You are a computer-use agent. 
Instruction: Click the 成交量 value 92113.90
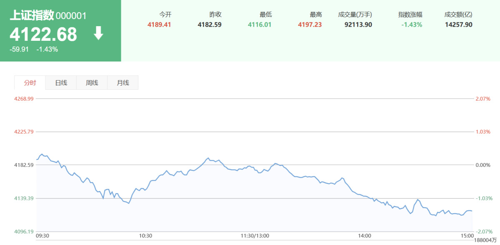click(x=358, y=25)
